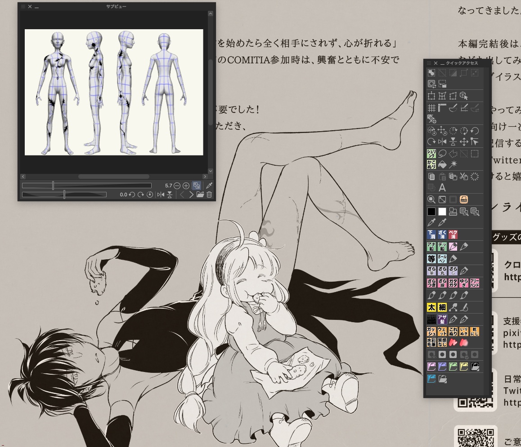Select the Lasso selection tool

click(442, 154)
